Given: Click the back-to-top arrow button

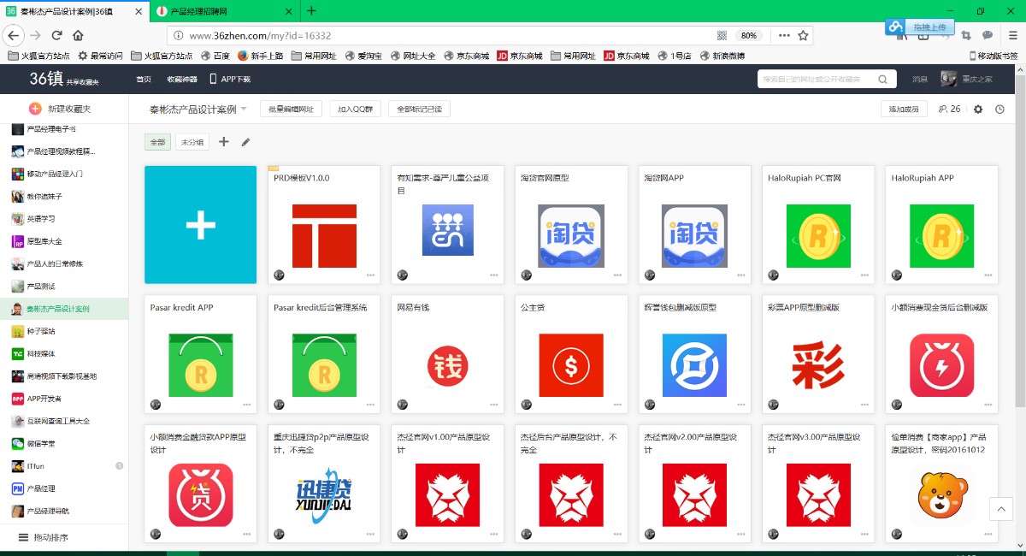Looking at the screenshot, I should pos(1001,509).
